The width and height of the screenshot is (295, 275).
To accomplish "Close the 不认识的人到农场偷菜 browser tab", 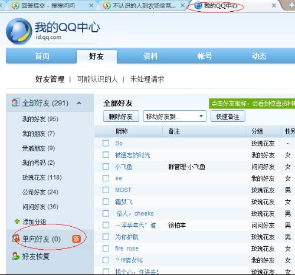I will [x=183, y=5].
